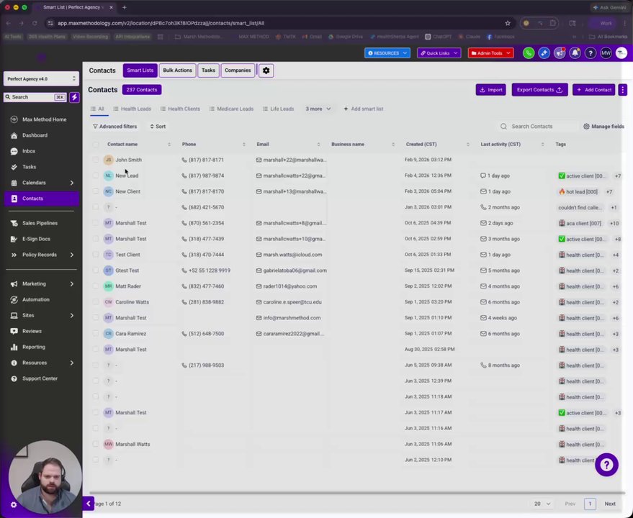Image resolution: width=633 pixels, height=518 pixels.
Task: Tick the select-all checkbox in table header
Action: click(96, 145)
